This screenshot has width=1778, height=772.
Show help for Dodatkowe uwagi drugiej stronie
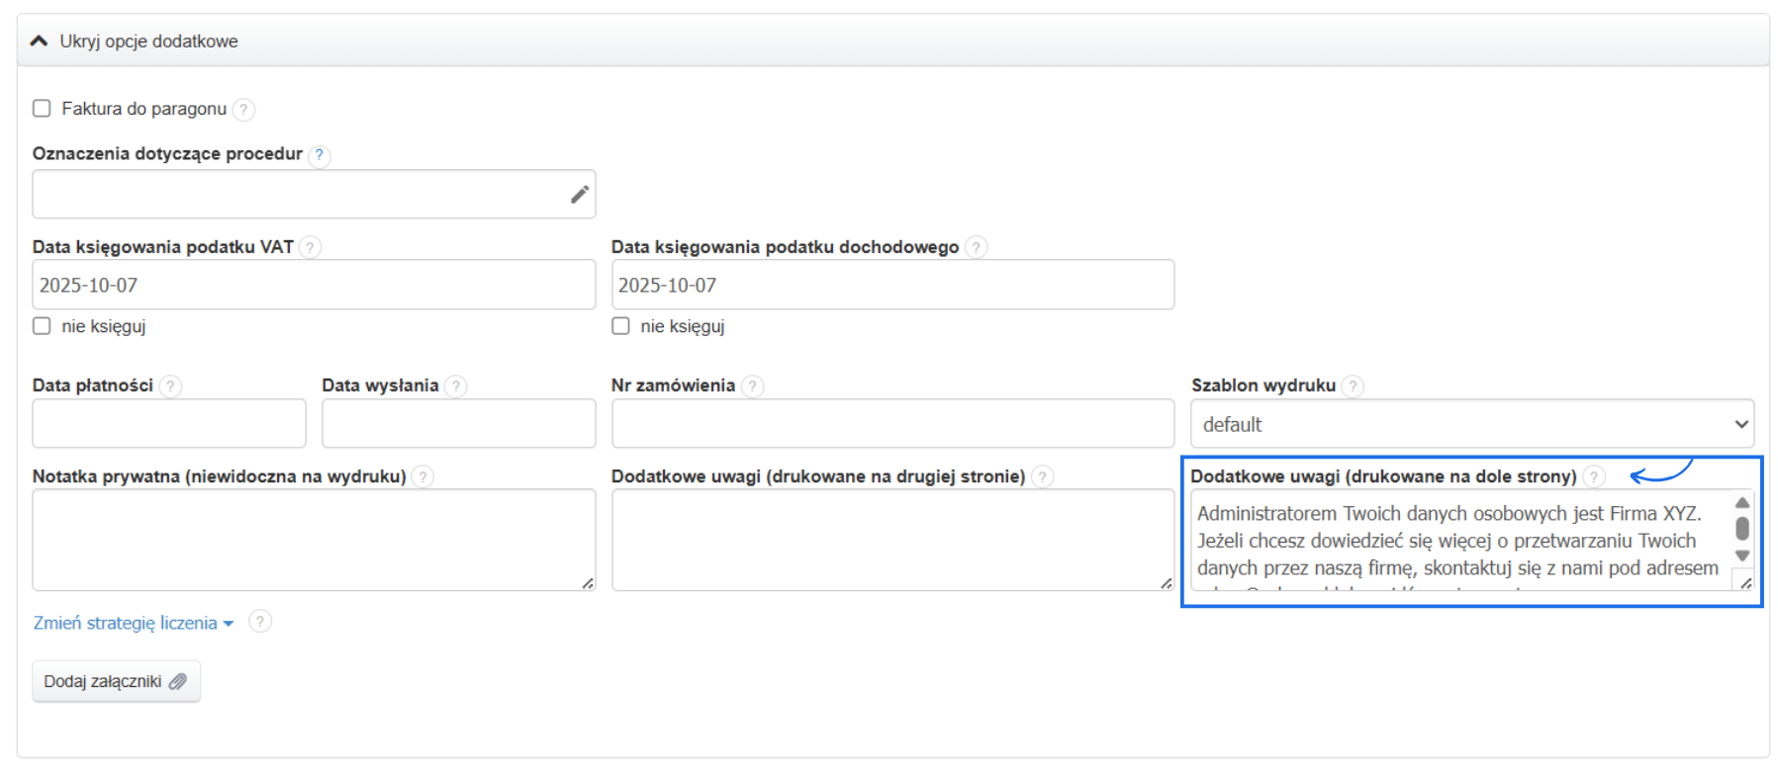tap(1042, 476)
